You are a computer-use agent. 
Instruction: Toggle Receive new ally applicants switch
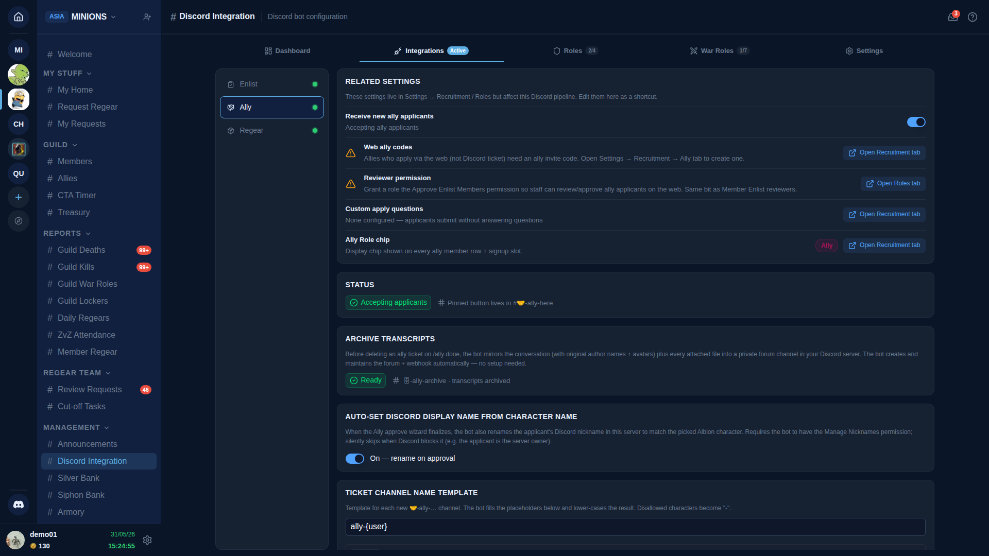point(916,122)
